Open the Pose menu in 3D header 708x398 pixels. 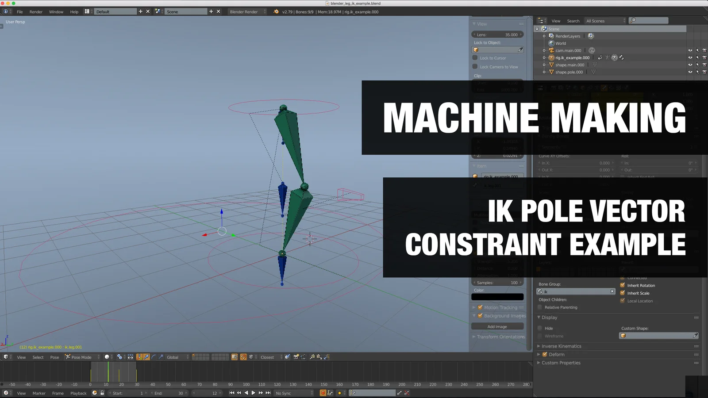(54, 357)
